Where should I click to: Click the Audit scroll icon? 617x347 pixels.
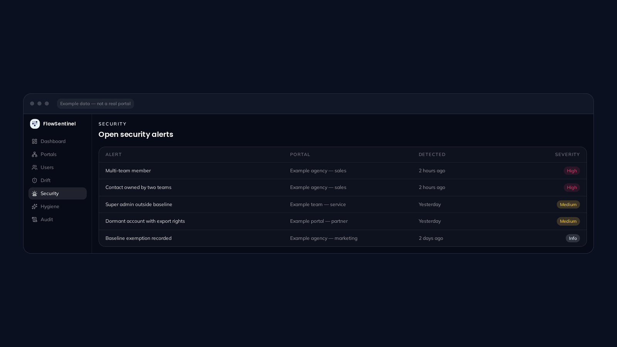coord(34,219)
